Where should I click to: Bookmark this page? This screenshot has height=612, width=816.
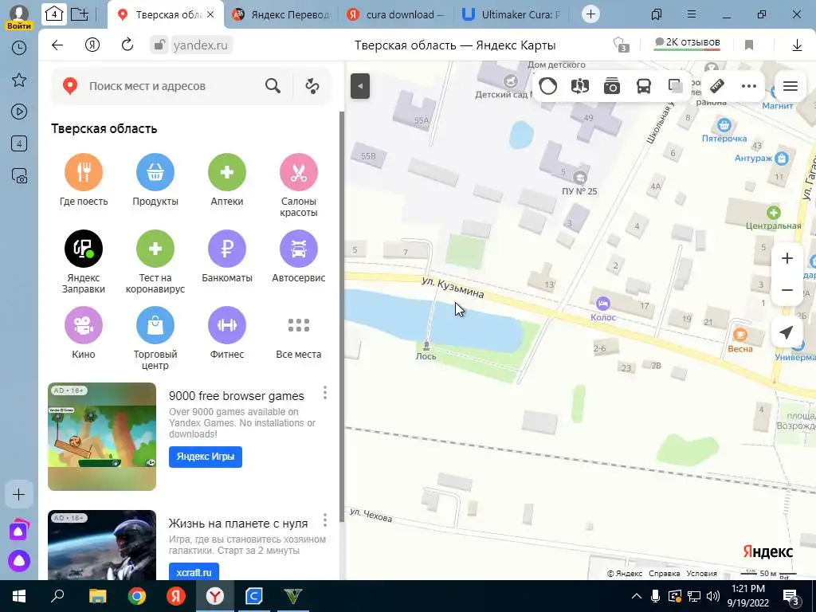pos(749,45)
